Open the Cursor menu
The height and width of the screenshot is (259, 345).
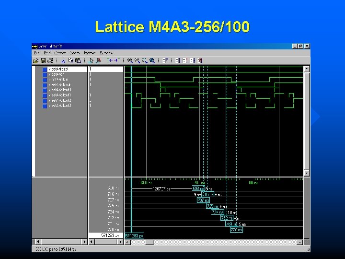(x=60, y=53)
